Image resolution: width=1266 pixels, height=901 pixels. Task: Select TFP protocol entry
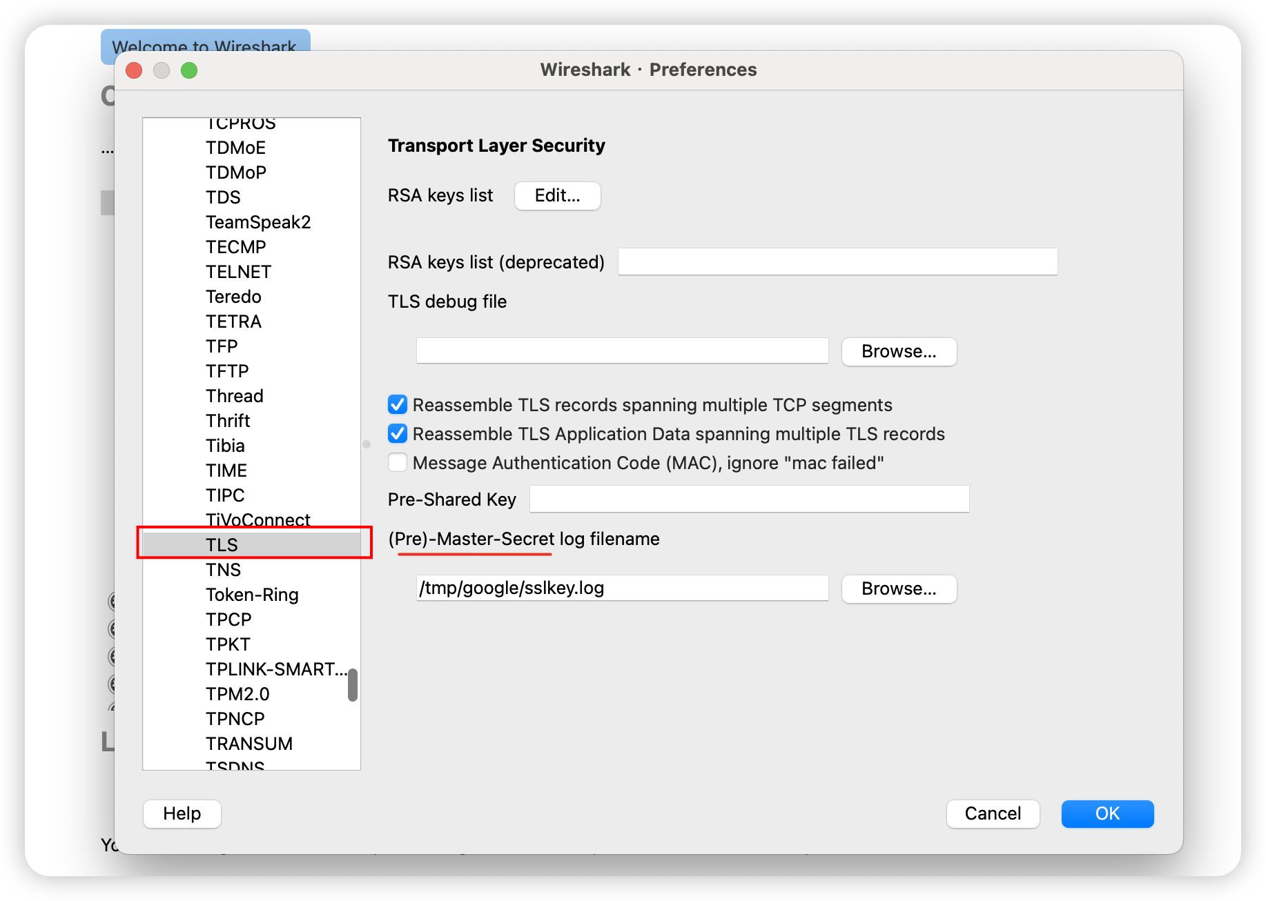(251, 346)
